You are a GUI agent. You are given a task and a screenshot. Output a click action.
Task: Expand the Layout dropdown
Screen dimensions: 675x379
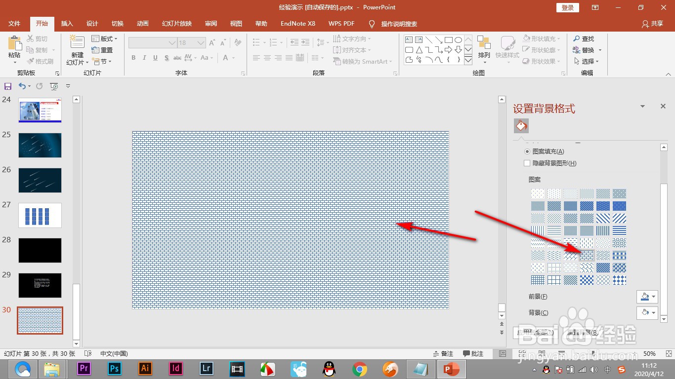coord(105,38)
